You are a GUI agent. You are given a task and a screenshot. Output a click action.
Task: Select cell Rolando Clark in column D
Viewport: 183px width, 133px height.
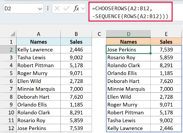(128, 65)
